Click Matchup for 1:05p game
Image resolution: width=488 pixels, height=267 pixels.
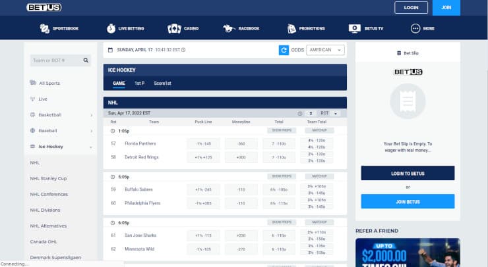click(x=319, y=130)
